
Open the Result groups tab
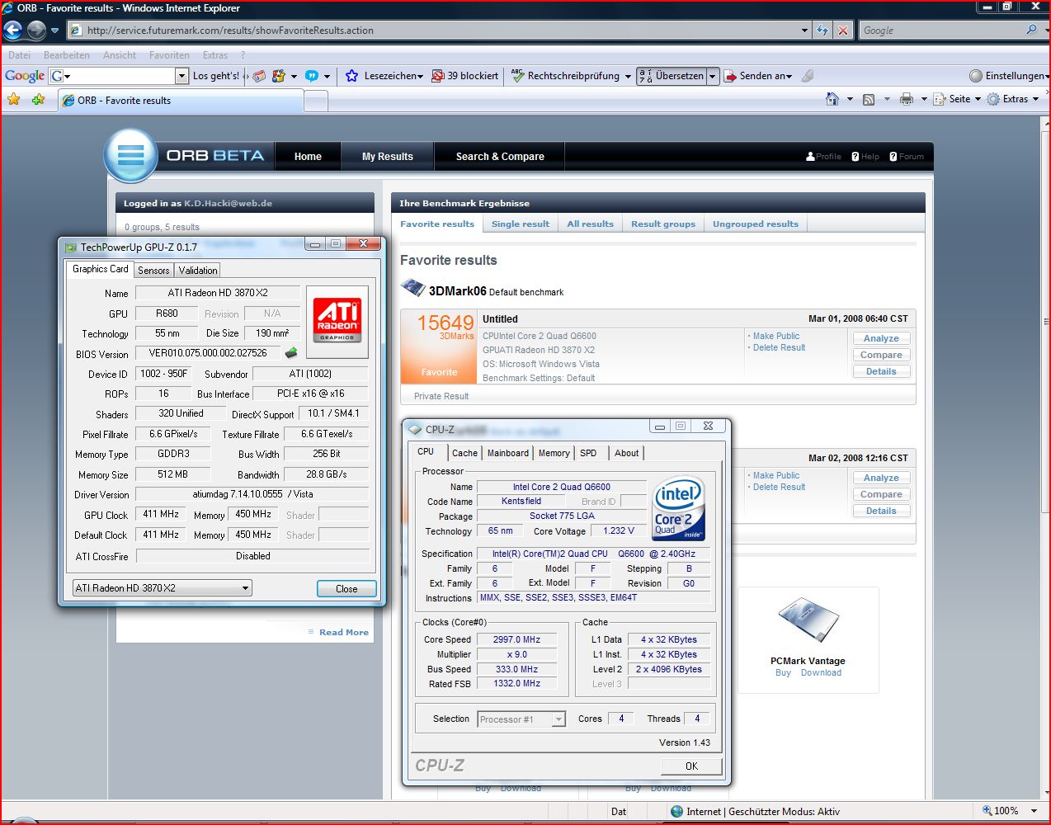pyautogui.click(x=663, y=224)
